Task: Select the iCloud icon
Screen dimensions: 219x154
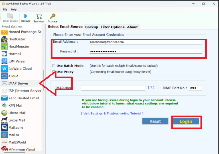Action: click(x=4, y=76)
